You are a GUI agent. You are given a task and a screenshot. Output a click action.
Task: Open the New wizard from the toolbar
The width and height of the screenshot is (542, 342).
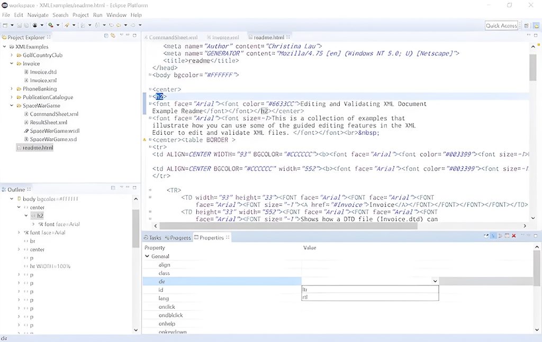click(x=5, y=25)
